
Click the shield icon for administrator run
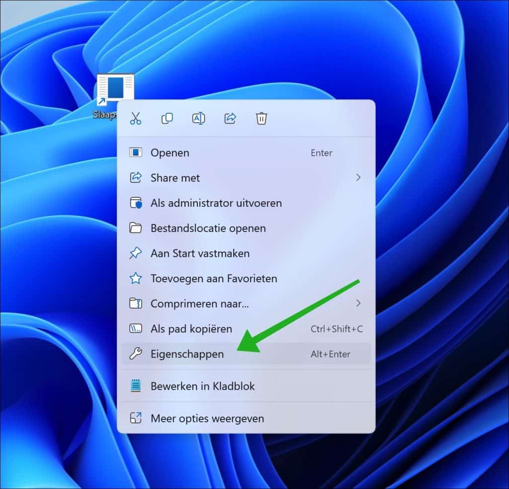point(135,203)
